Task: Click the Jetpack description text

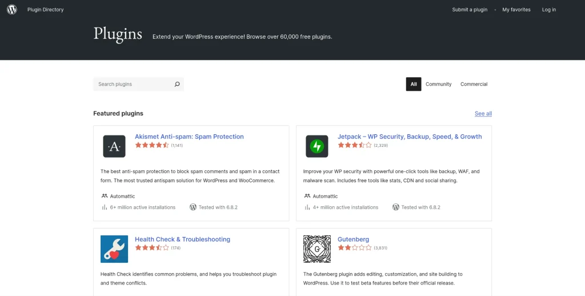Action: pyautogui.click(x=391, y=176)
